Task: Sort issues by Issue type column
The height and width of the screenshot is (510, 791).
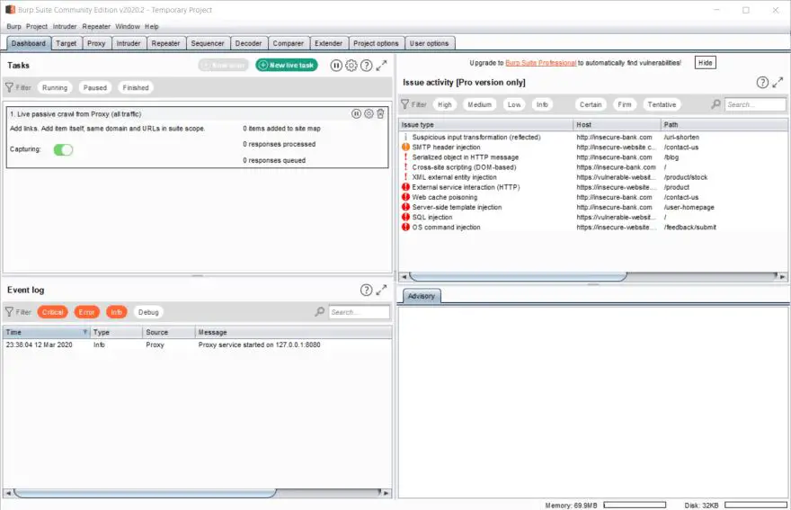Action: pos(485,124)
